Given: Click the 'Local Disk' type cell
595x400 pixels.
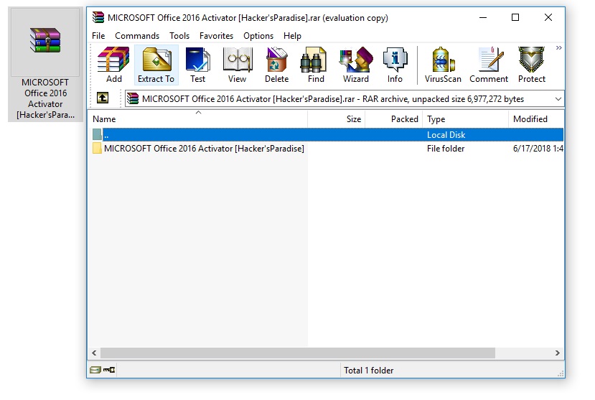Looking at the screenshot, I should click(x=446, y=135).
